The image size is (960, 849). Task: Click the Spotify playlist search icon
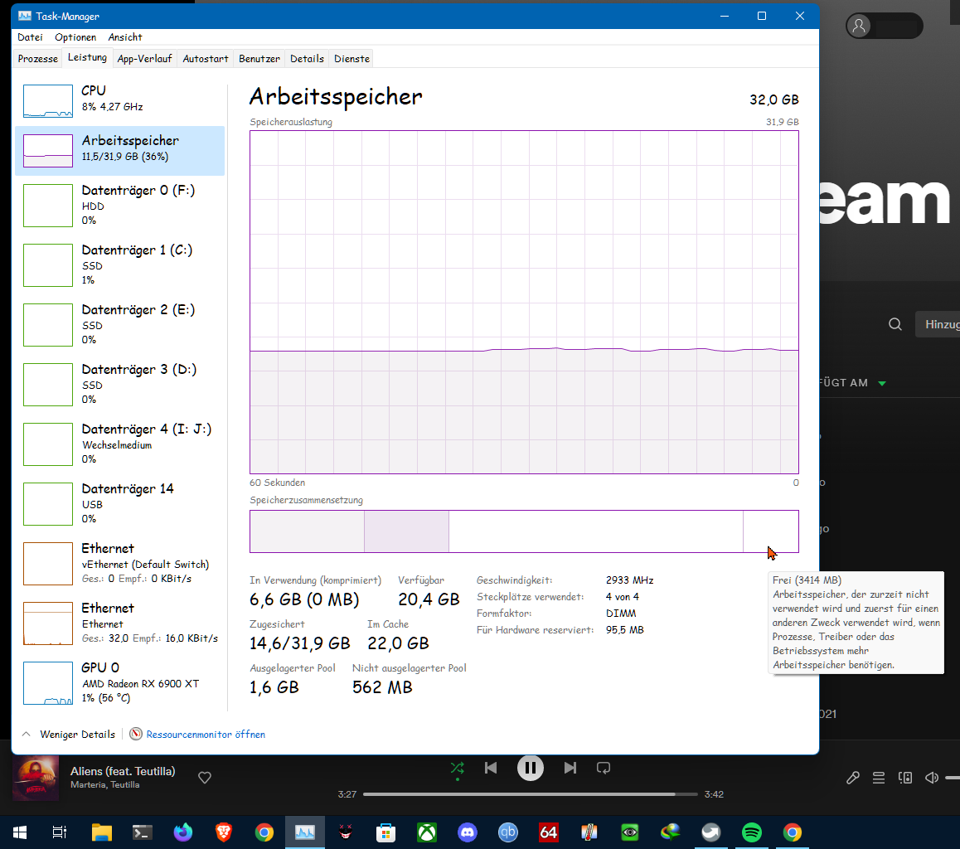(895, 324)
